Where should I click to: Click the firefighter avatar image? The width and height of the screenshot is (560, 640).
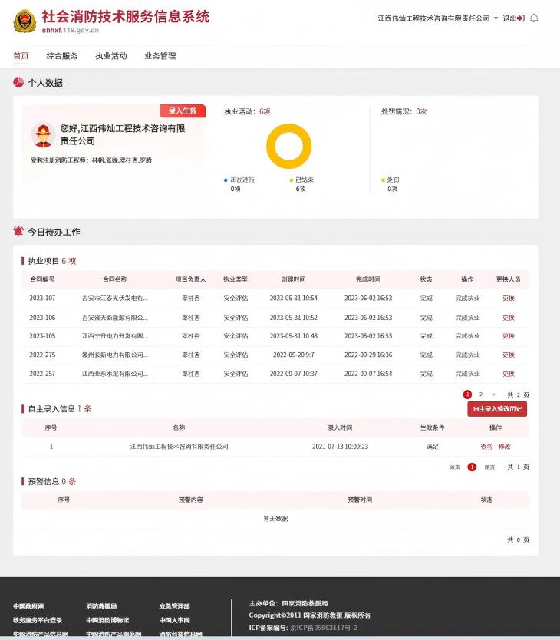point(42,135)
